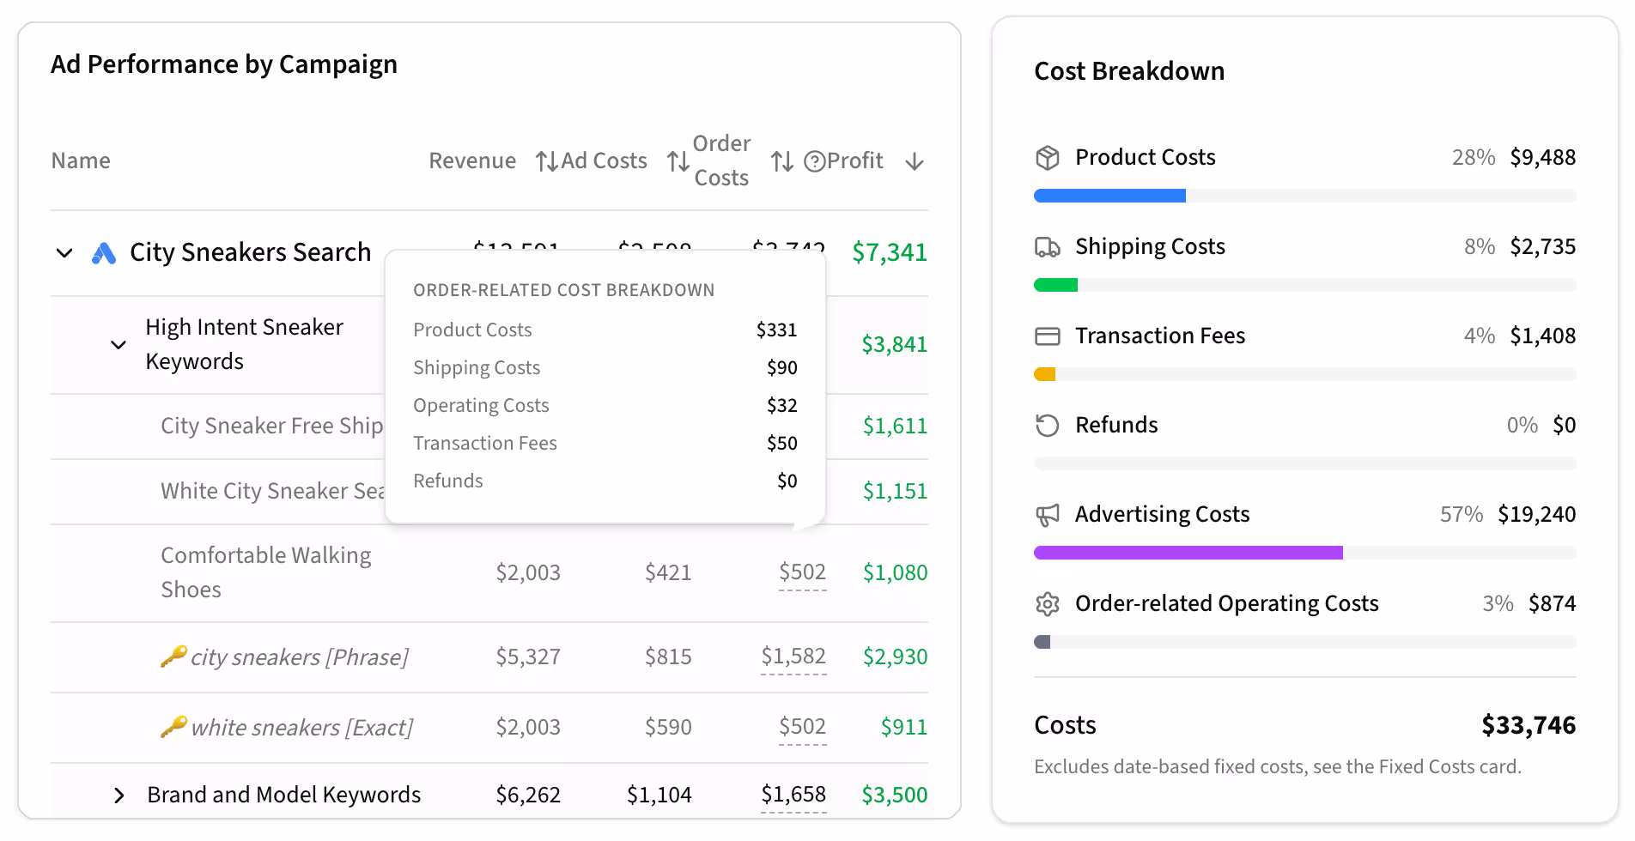Collapse the City Sneakers Search campaign
This screenshot has height=841, width=1635.
(x=64, y=253)
